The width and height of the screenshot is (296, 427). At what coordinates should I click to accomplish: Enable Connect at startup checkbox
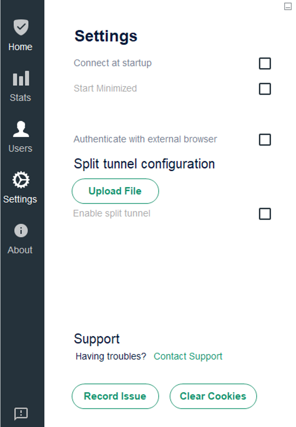coord(265,63)
